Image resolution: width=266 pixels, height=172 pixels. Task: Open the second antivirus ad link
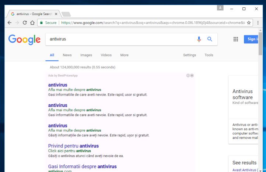tap(58, 105)
